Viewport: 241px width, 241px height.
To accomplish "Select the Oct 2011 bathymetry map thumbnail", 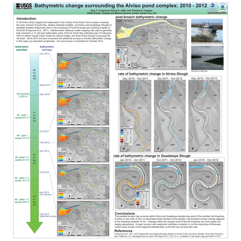I will (x=83, y=108).
